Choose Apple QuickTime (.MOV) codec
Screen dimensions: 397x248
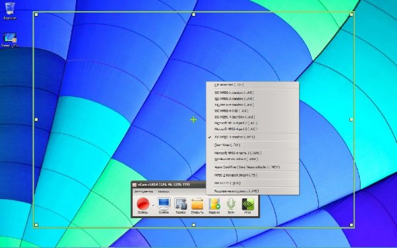[x=253, y=167]
